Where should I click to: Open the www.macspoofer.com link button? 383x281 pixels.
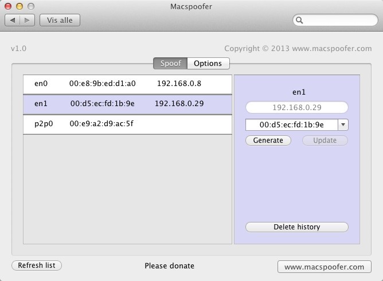(325, 267)
